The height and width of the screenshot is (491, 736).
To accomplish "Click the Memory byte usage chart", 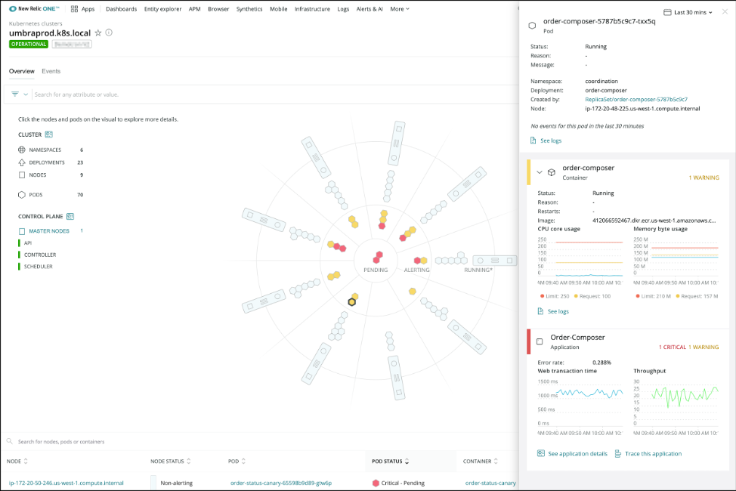I will tap(676, 261).
